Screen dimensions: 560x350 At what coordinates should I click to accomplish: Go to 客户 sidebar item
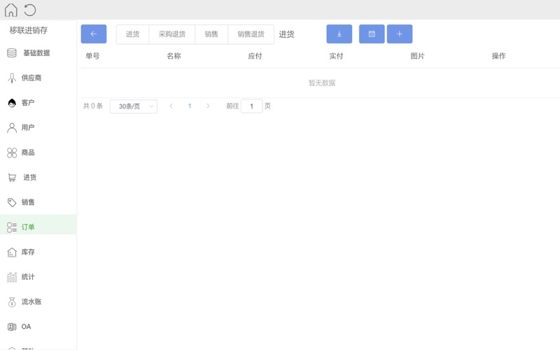28,103
